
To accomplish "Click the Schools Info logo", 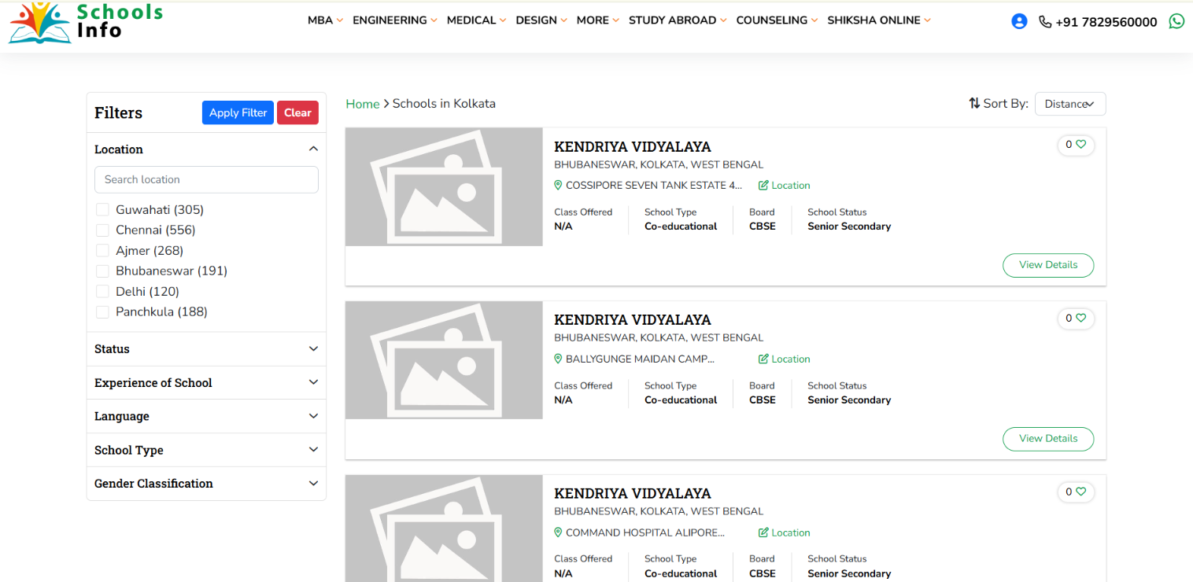I will (x=85, y=22).
